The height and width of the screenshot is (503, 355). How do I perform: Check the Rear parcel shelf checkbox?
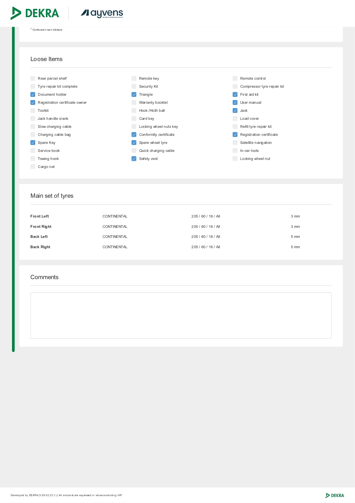tap(33, 79)
